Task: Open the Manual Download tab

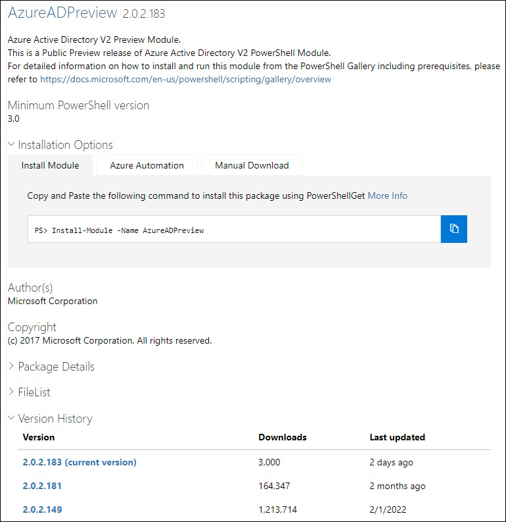Action: pos(252,165)
